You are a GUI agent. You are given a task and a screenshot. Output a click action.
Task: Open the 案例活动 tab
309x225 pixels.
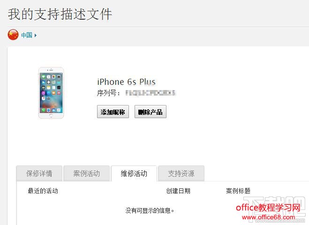(87, 173)
